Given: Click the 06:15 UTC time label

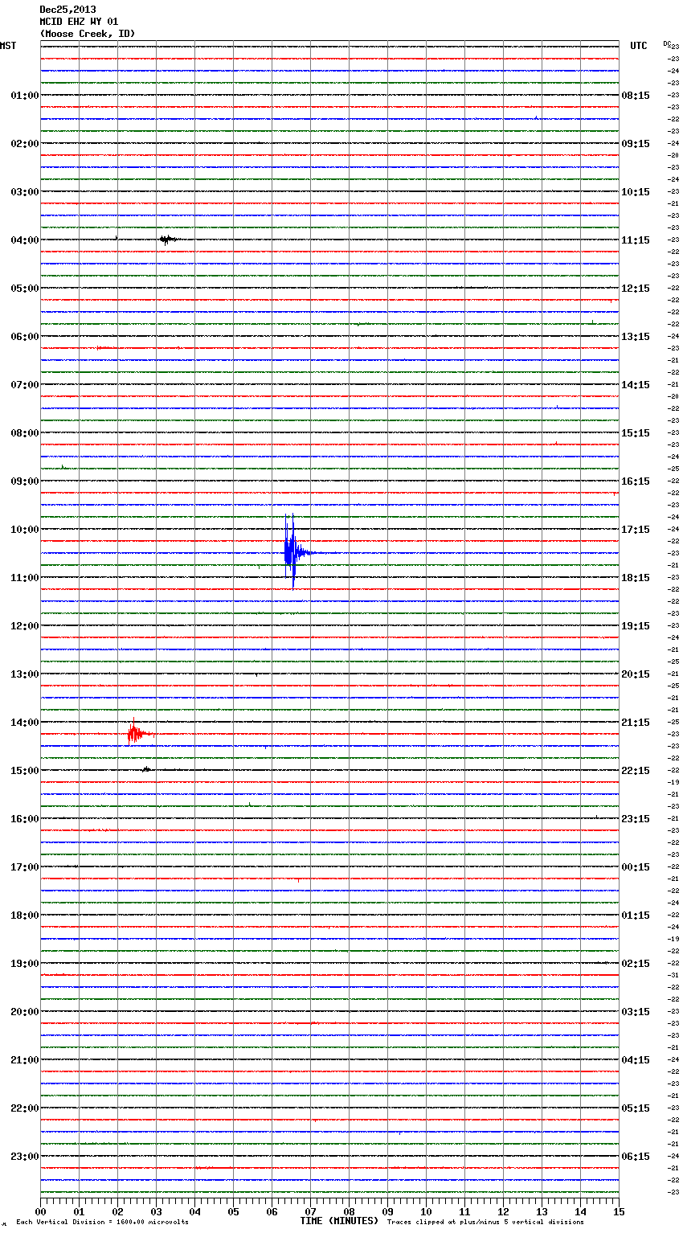Looking at the screenshot, I should tap(636, 1157).
